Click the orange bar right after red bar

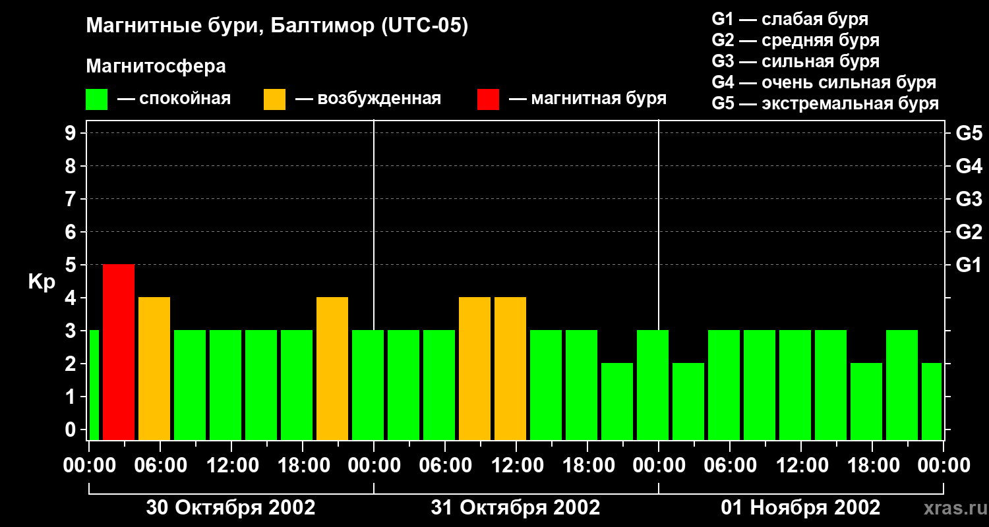coord(154,368)
